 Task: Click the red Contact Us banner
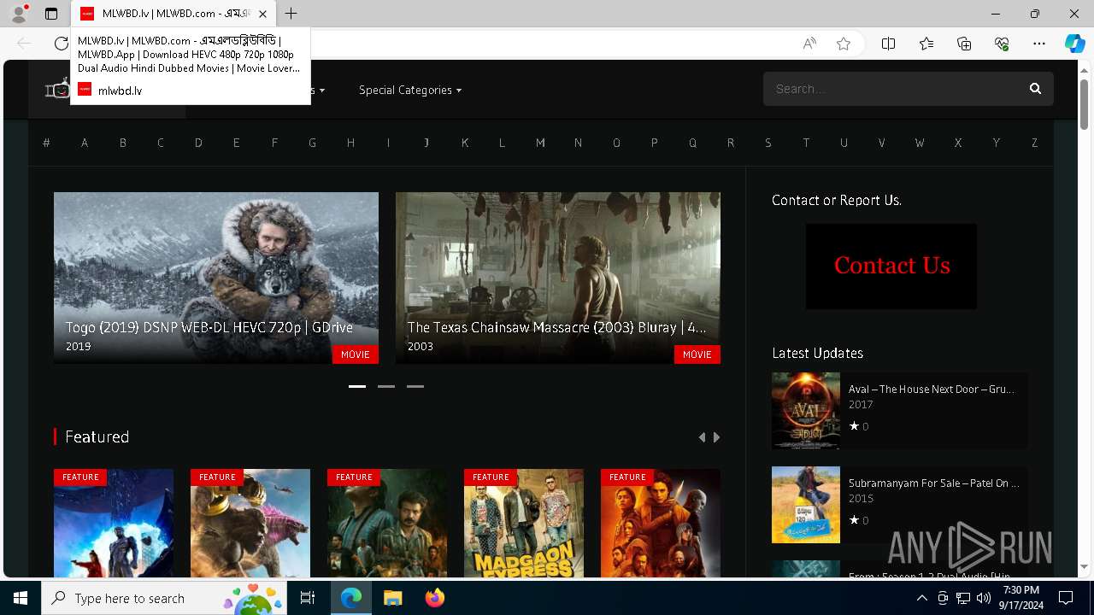tap(891, 266)
